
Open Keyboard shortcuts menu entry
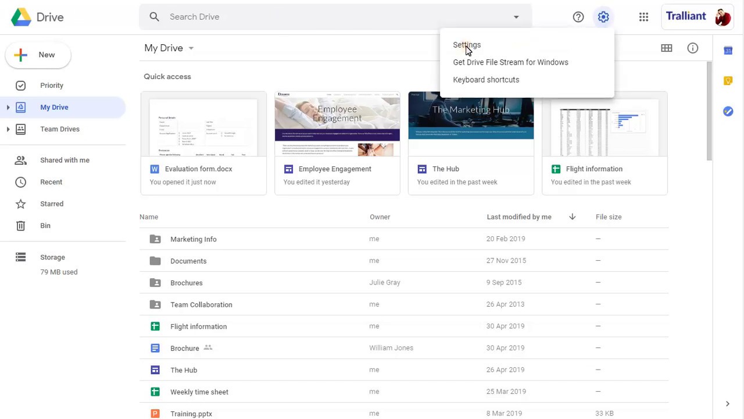pos(486,80)
